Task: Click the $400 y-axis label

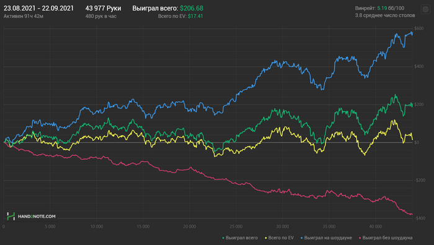Action: point(418,66)
